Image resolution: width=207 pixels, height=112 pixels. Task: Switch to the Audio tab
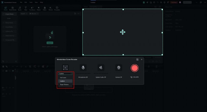pos(20,9)
